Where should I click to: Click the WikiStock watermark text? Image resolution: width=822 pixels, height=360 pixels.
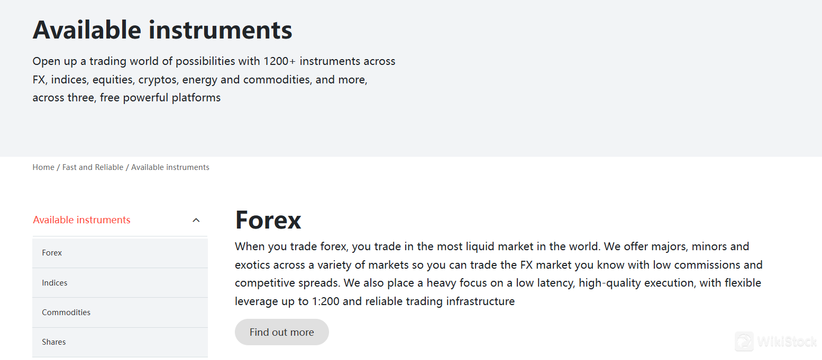coord(787,342)
